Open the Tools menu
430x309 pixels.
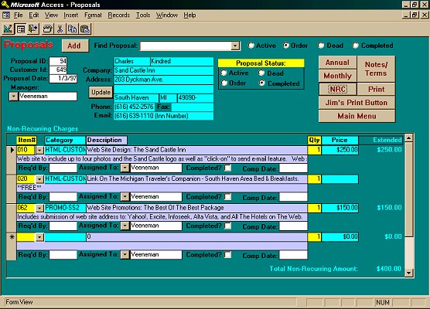(x=143, y=15)
